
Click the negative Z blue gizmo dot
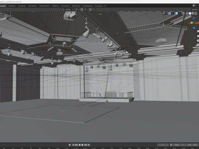coord(194,28)
